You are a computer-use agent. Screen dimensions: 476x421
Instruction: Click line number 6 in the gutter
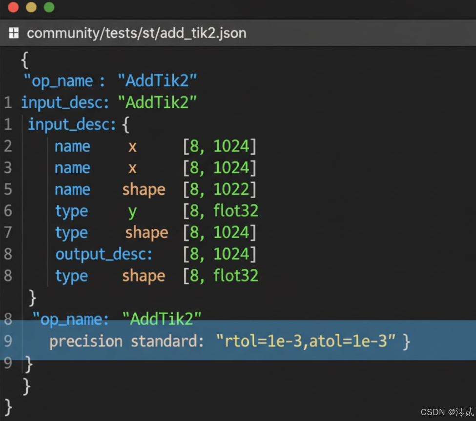[x=8, y=211]
